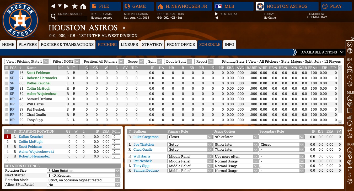The width and height of the screenshot is (354, 191).
Task: Open the HOU finances dollar icon
Action: [x=350, y=175]
